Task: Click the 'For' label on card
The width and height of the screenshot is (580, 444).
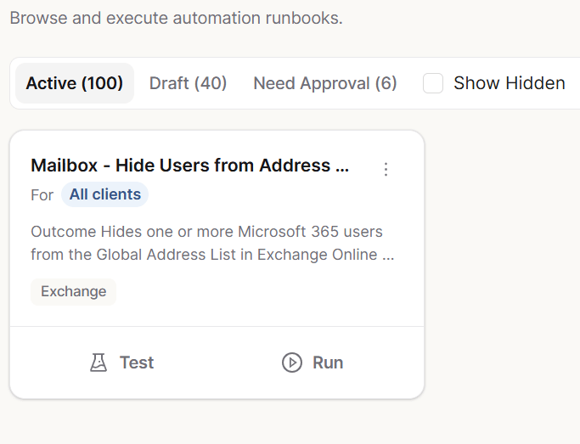Action: (x=42, y=195)
